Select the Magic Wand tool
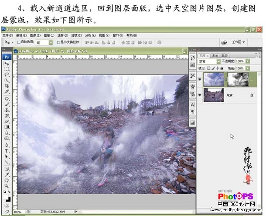The width and height of the screenshot is (266, 216). pos(7,80)
